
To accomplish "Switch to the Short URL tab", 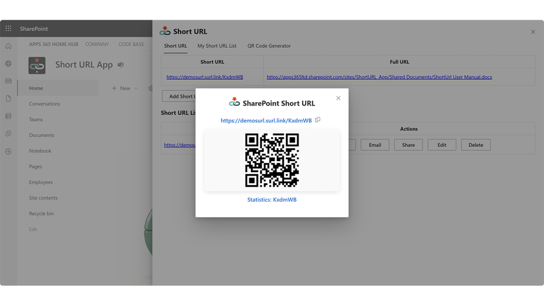I will (175, 46).
